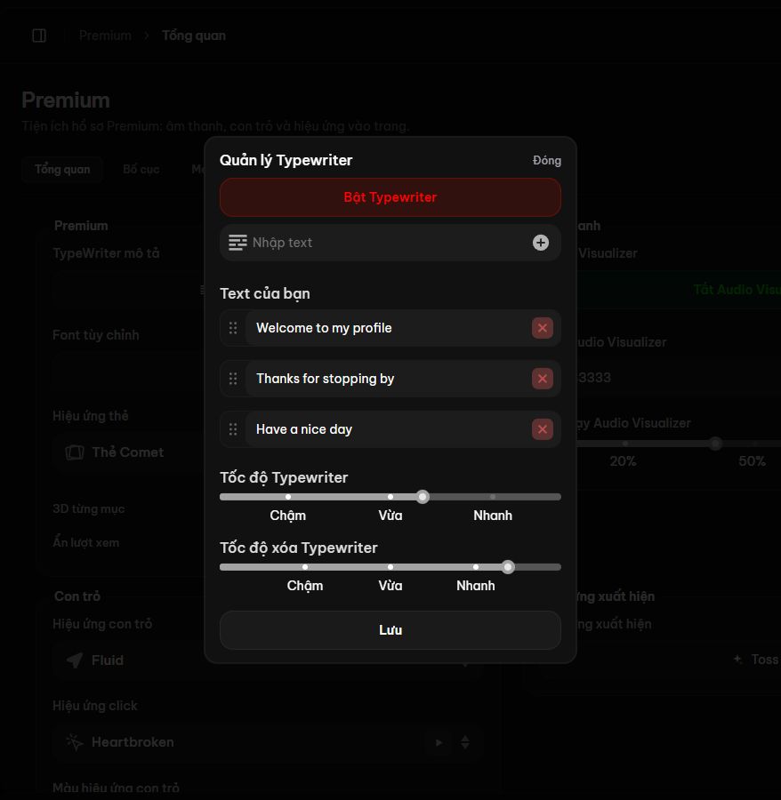781x800 pixels.
Task: Select the "Thanks for stopping by" text row
Action: point(390,379)
